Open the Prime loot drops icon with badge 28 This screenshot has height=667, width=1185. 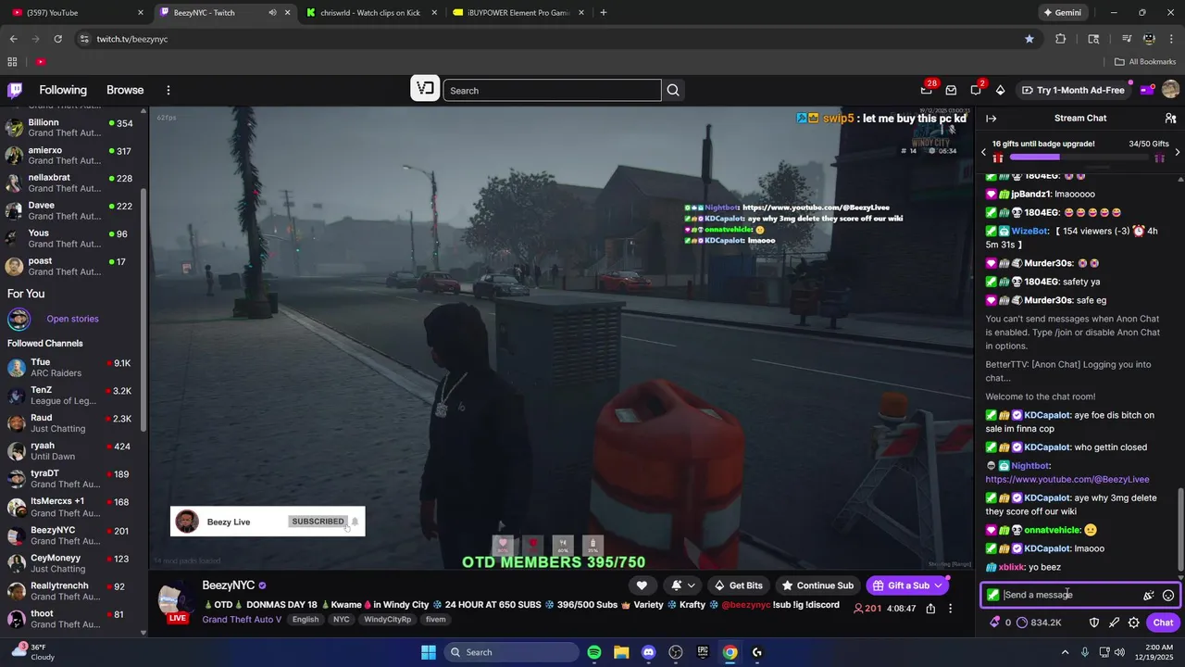tap(927, 90)
